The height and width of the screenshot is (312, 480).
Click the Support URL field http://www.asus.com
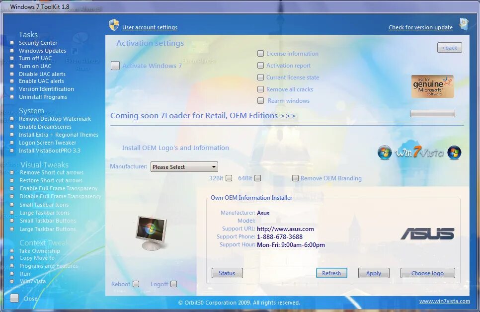pos(285,229)
